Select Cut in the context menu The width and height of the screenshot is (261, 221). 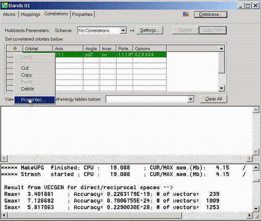point(25,68)
